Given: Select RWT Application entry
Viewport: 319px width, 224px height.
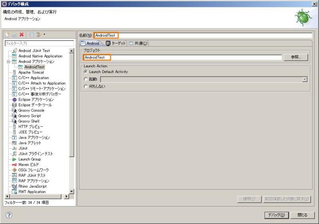Looking at the screenshot, I should pyautogui.click(x=32, y=192).
